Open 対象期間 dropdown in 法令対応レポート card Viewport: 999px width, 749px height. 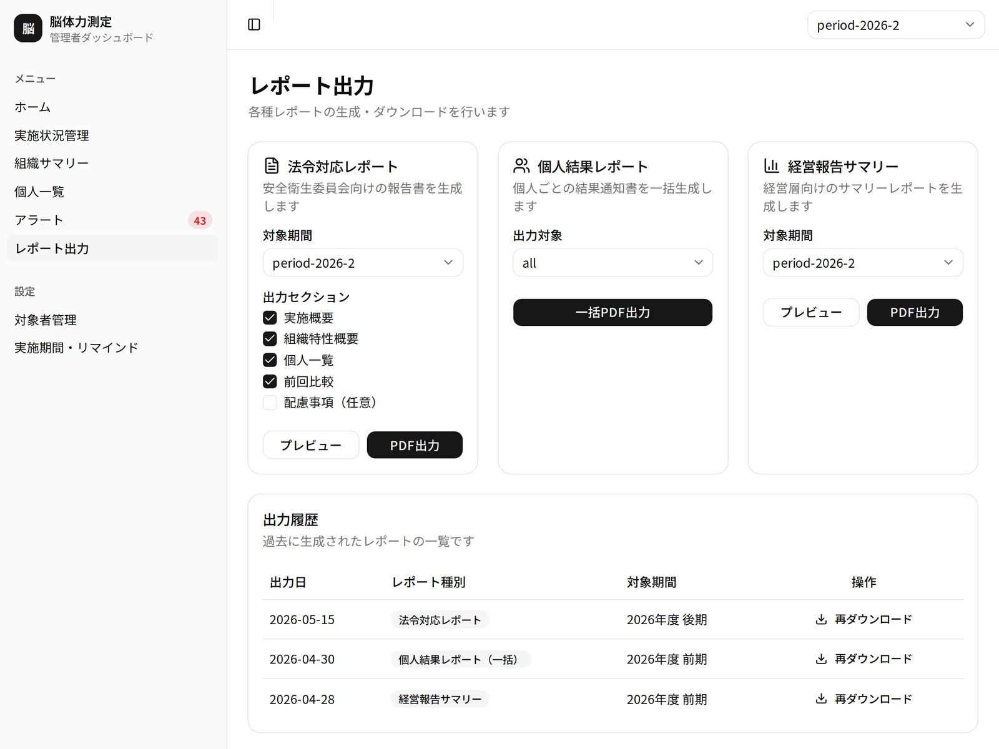coord(363,263)
